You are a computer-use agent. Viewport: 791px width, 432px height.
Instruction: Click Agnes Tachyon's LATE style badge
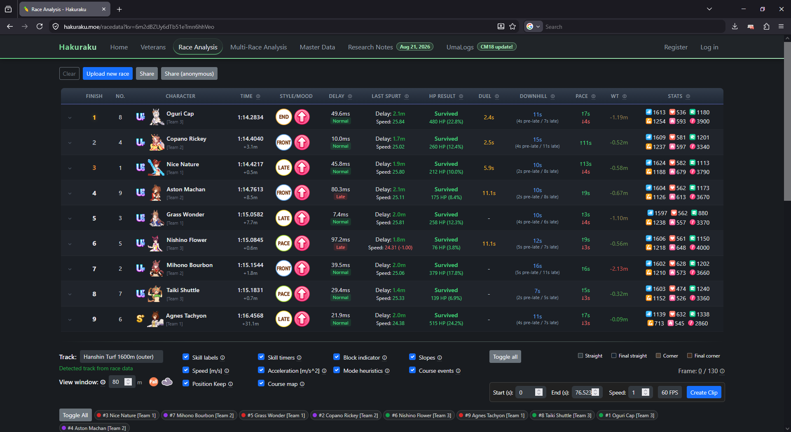tap(284, 319)
